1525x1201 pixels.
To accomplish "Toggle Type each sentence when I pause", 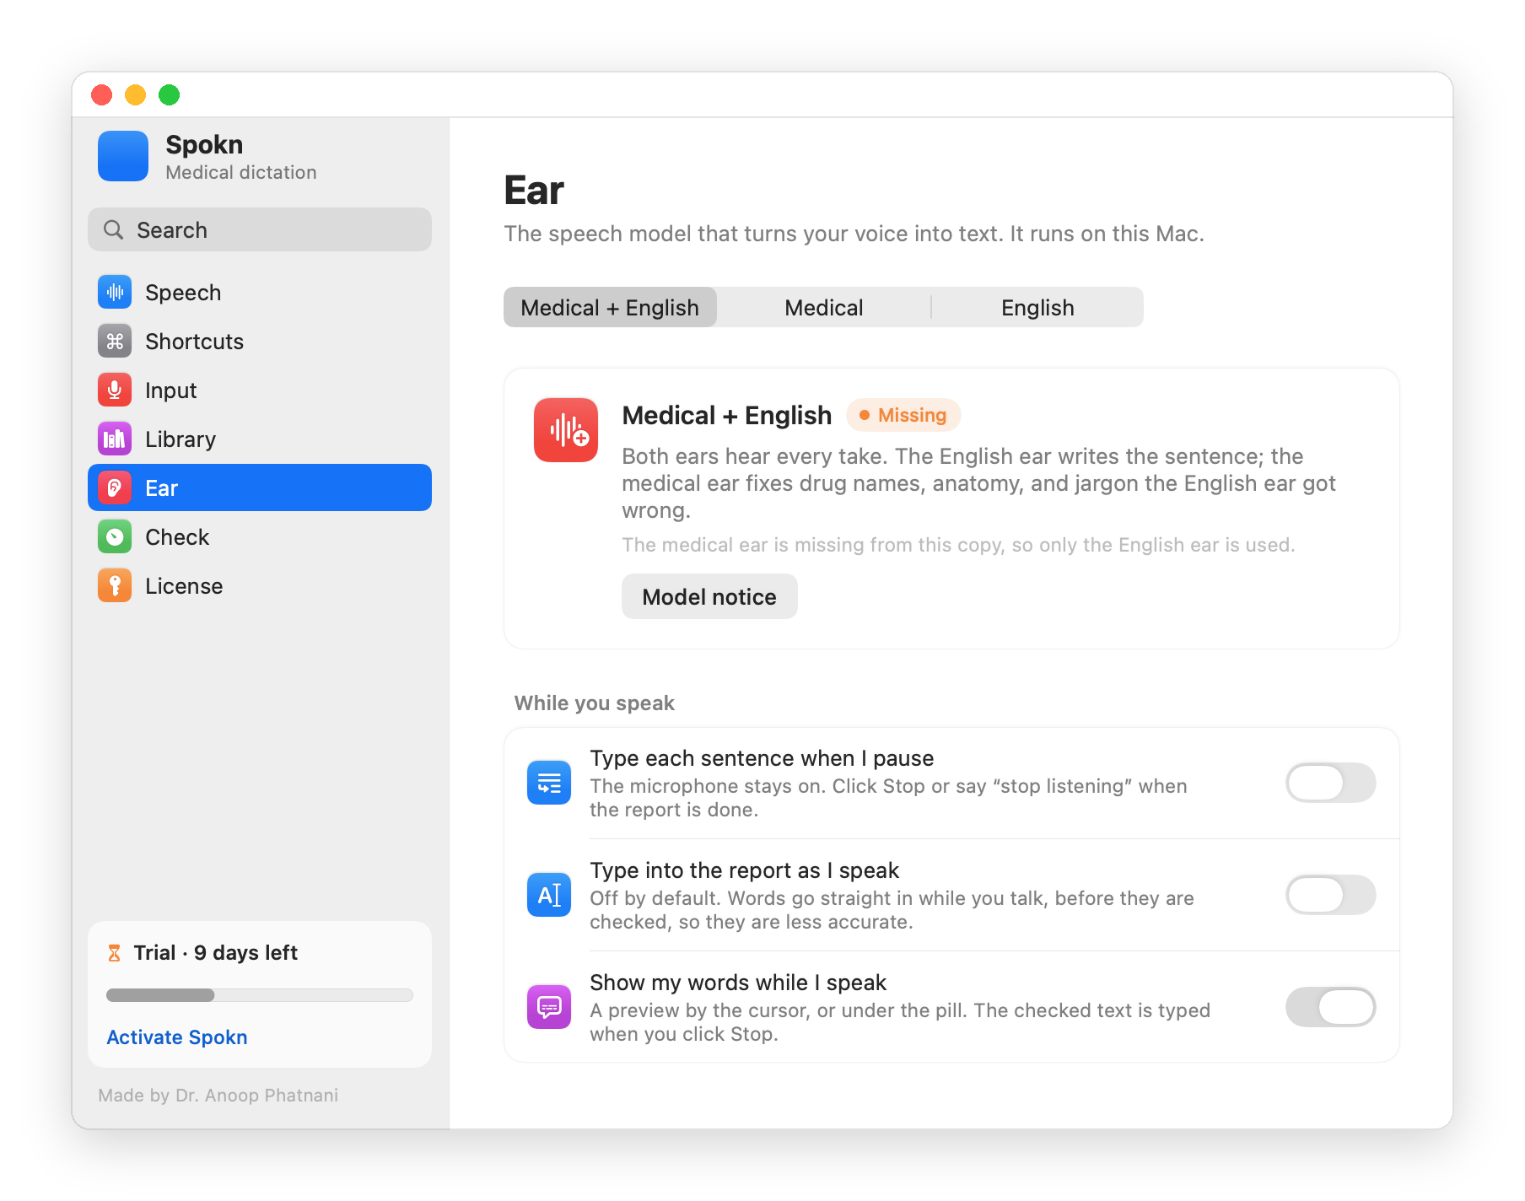I will click(1330, 783).
